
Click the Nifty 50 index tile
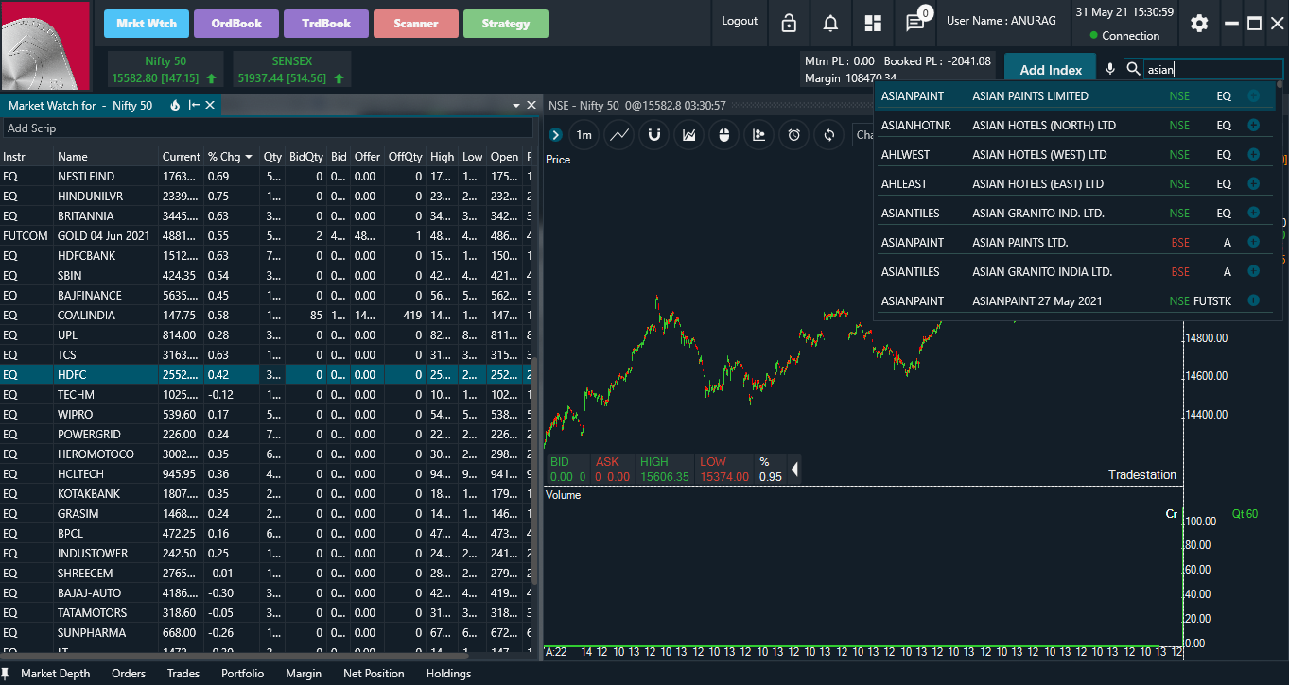point(165,69)
